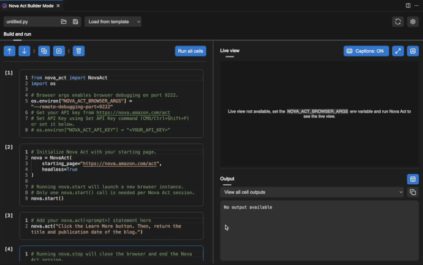Select cell label [1]
The width and height of the screenshot is (423, 265).
[9, 73]
